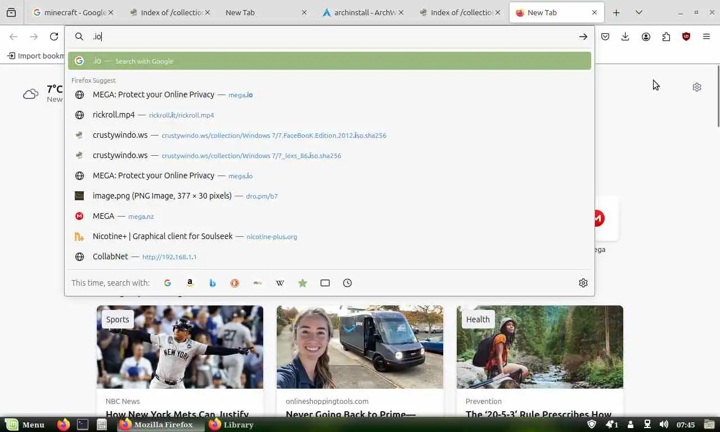Image resolution: width=720 pixels, height=432 pixels.
Task: Open crustywindo.ws FaceBooK Edition suggestion
Action: (330, 135)
